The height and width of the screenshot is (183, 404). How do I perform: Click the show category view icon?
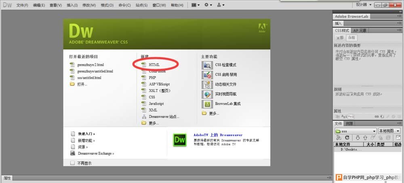pos(337,117)
